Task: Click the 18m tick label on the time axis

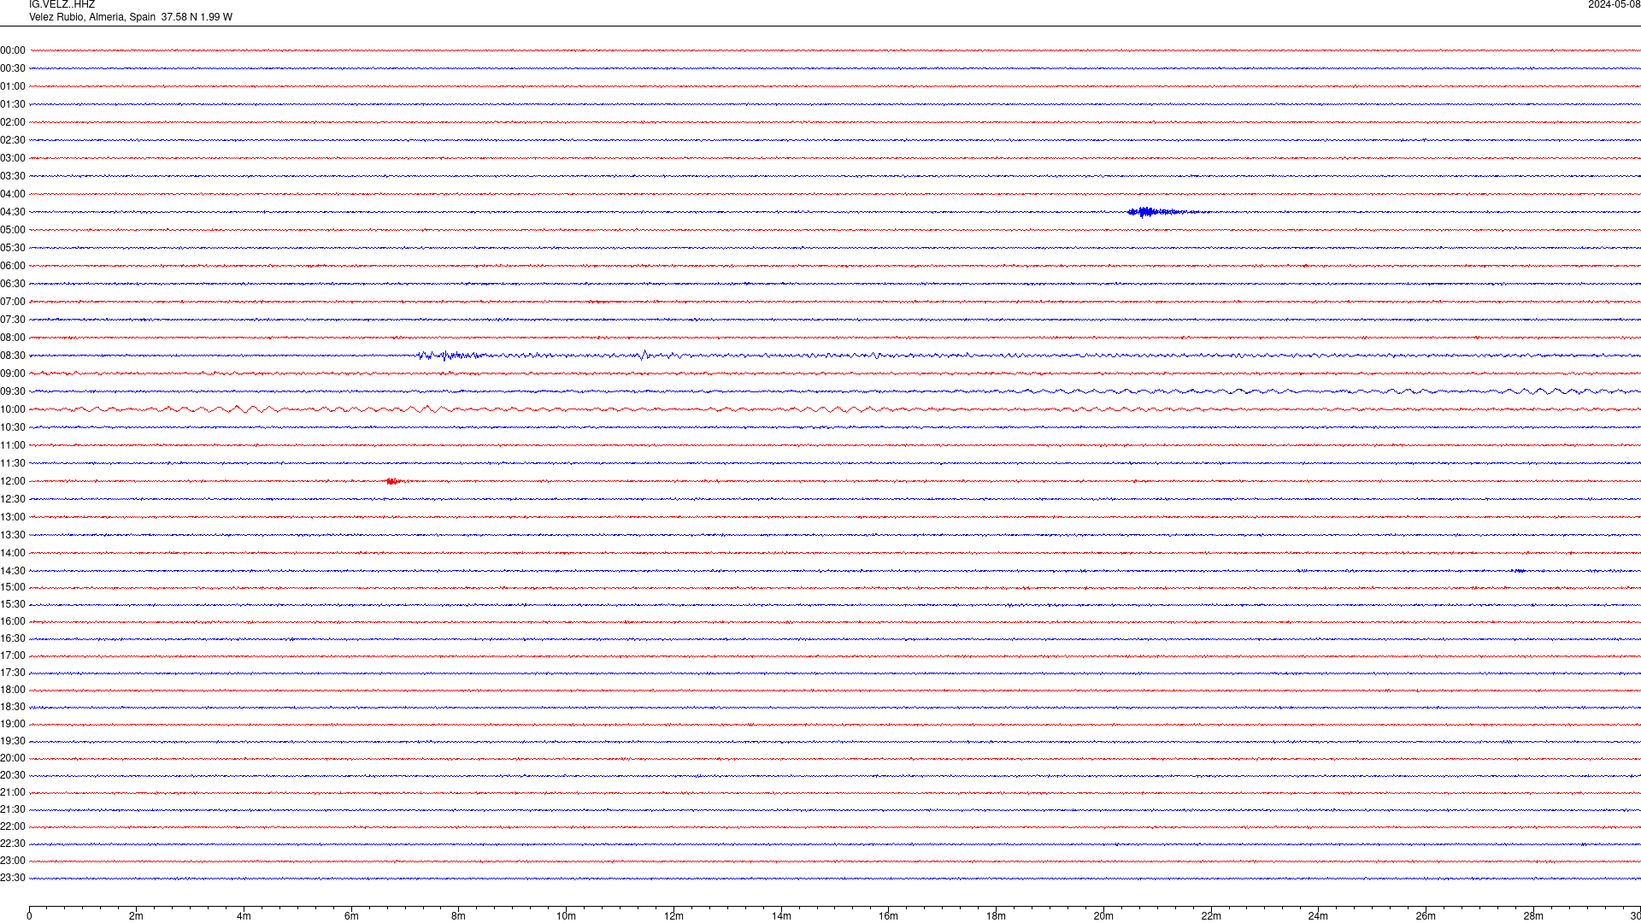Action: 996,916
